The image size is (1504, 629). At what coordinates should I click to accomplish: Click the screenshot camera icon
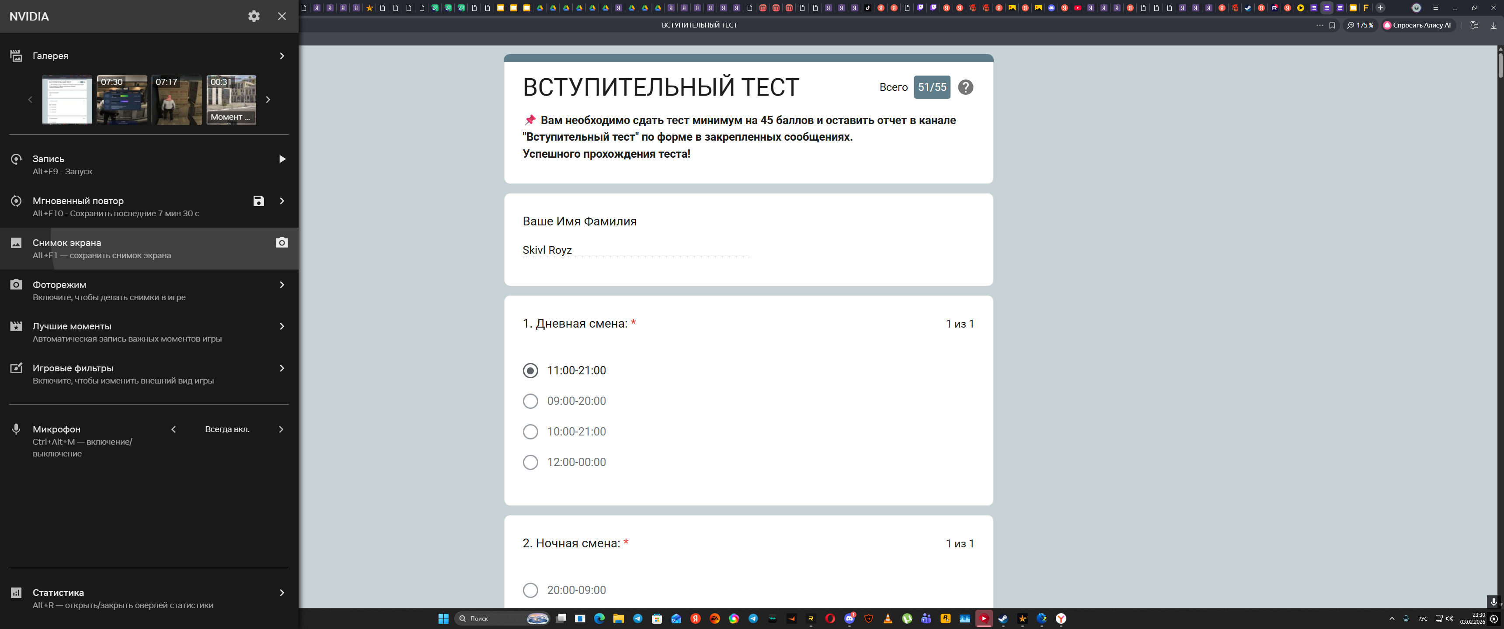point(282,243)
